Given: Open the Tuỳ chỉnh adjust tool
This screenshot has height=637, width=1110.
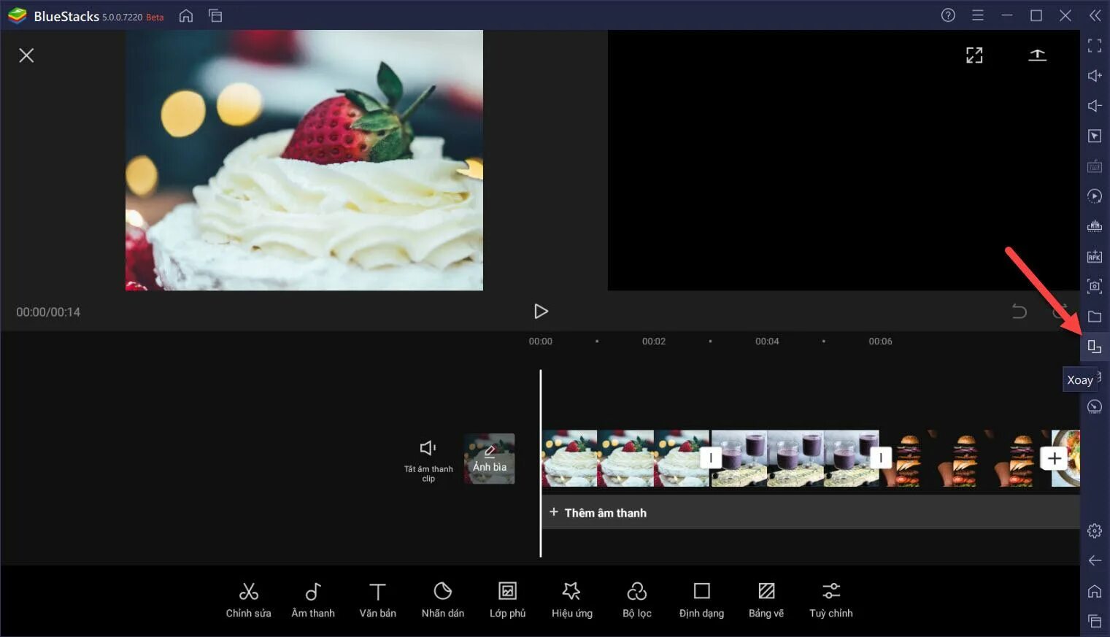Looking at the screenshot, I should click(x=830, y=600).
